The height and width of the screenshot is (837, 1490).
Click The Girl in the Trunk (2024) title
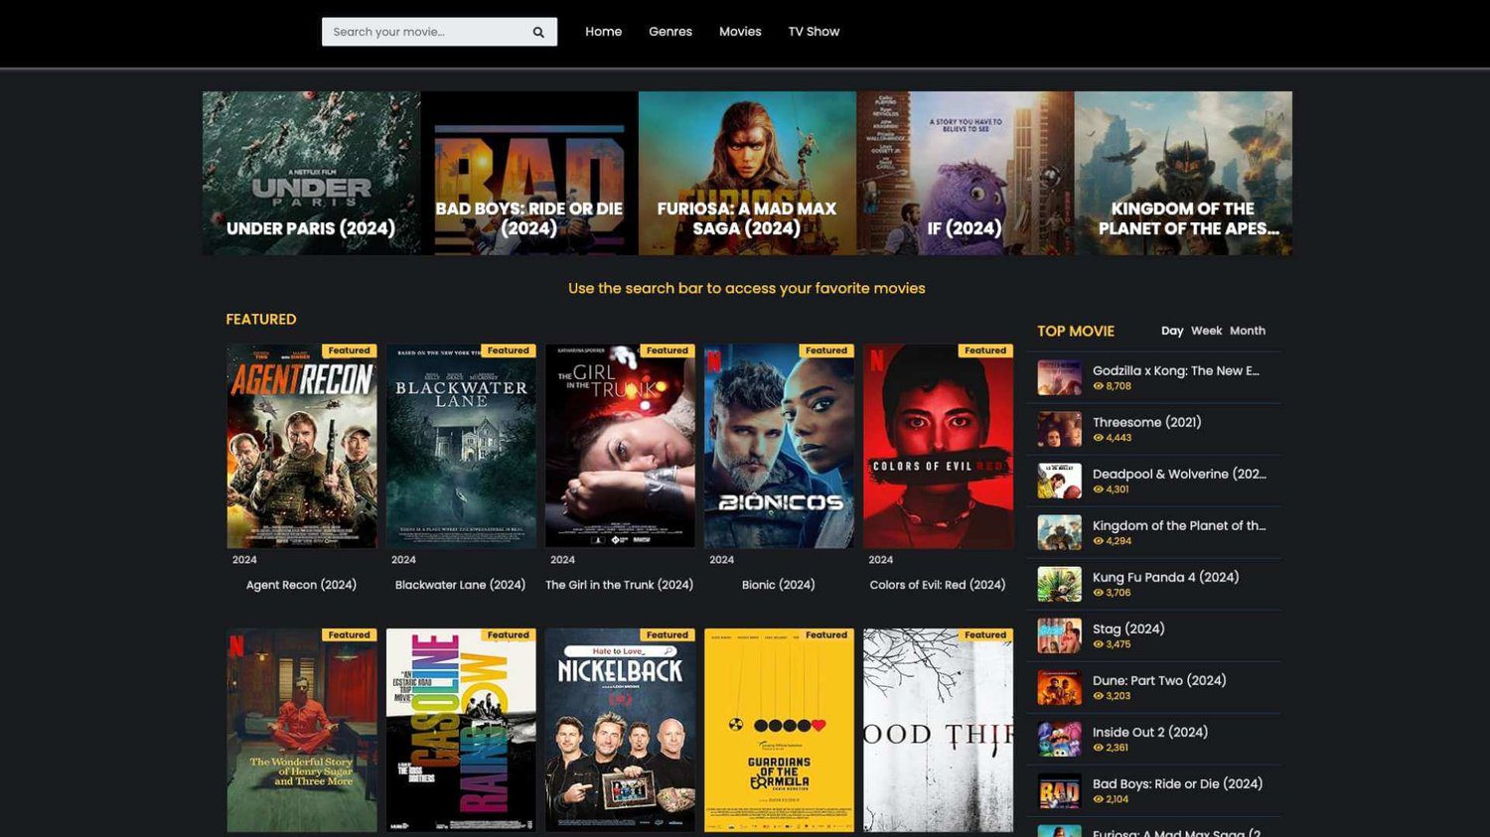click(x=619, y=585)
